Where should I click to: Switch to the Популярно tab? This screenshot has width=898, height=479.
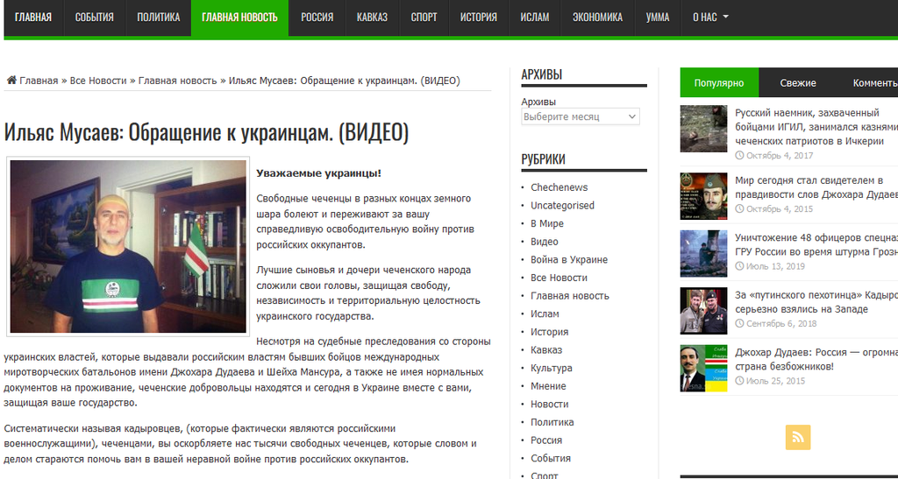point(719,83)
